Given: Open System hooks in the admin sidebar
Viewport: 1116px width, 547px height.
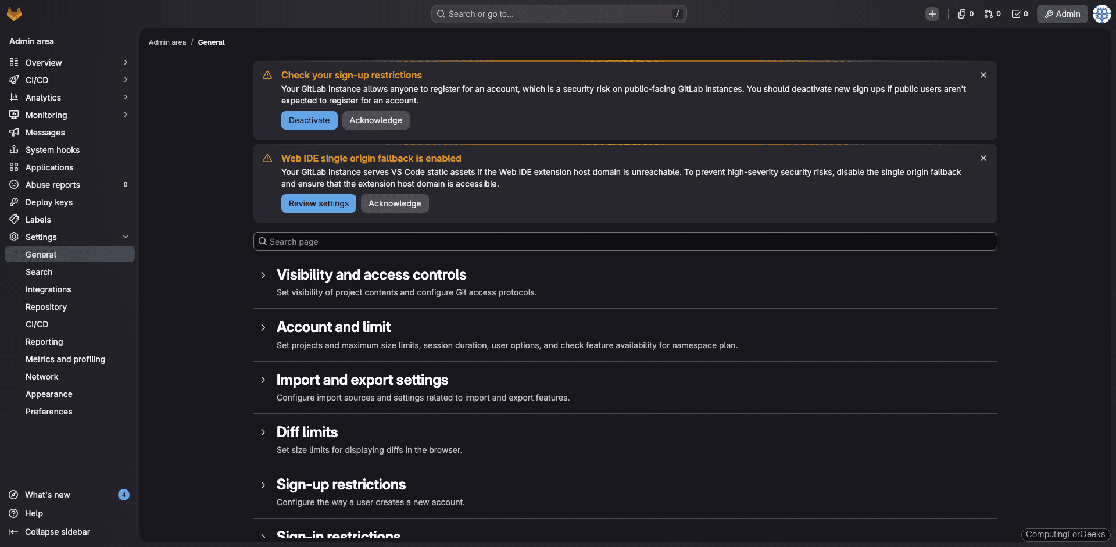Looking at the screenshot, I should 52,149.
